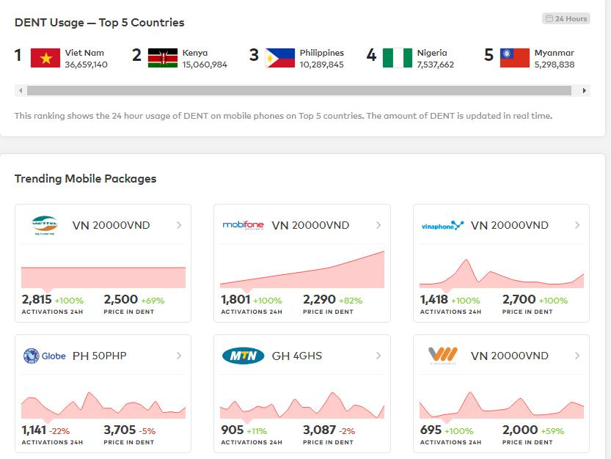
Task: Click the MTN carrier logo
Action: (243, 356)
